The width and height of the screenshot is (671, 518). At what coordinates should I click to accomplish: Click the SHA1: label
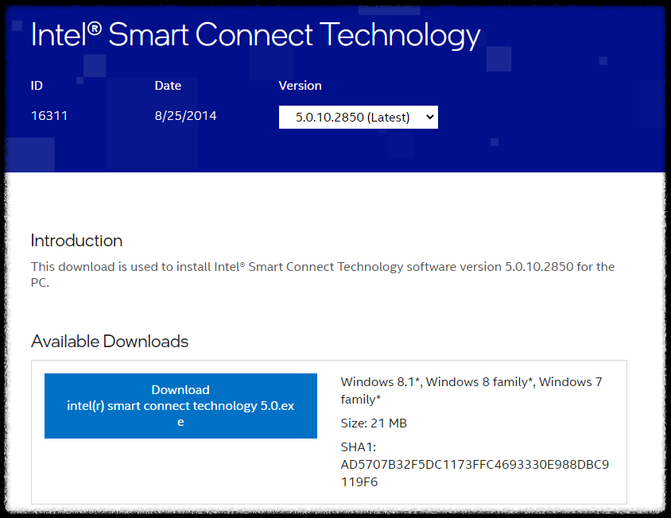click(359, 447)
